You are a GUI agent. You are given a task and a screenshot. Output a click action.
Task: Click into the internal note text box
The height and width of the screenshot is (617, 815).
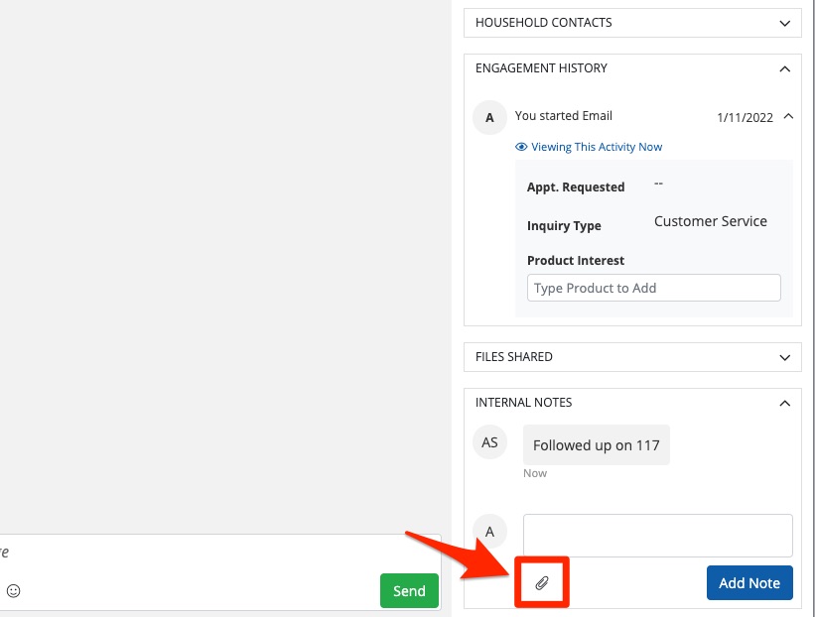(x=657, y=536)
